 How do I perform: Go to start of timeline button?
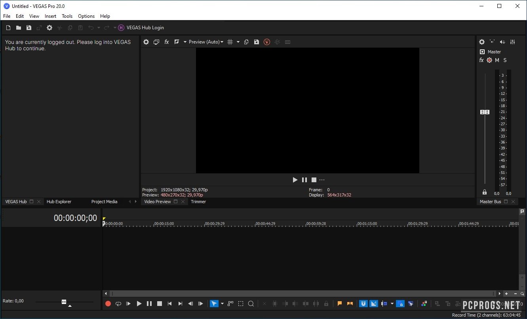click(x=170, y=304)
